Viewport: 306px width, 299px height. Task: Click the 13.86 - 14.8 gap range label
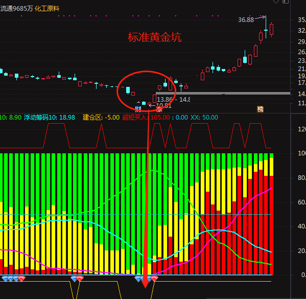(x=173, y=100)
